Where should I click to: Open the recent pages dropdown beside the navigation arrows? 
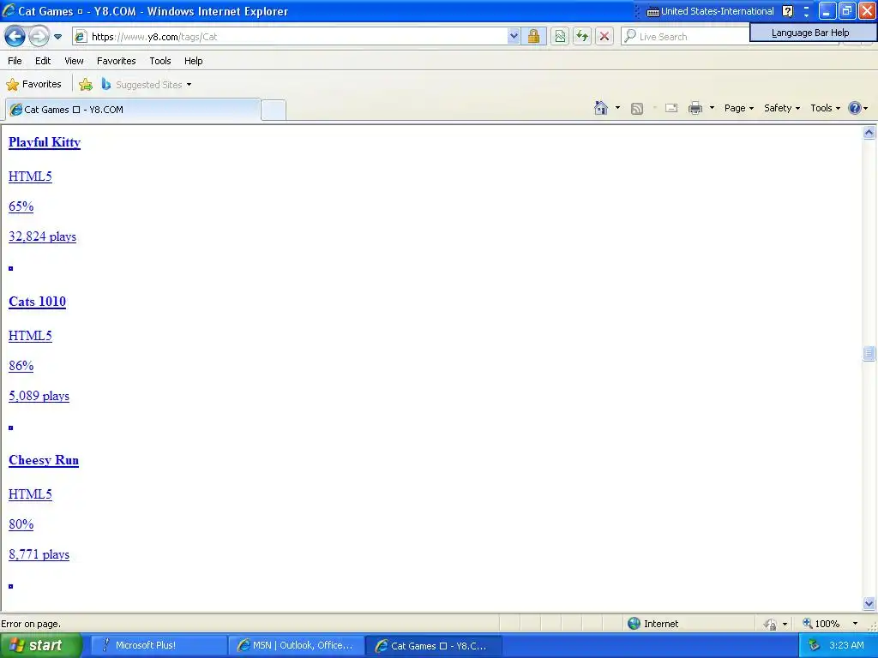pos(57,37)
